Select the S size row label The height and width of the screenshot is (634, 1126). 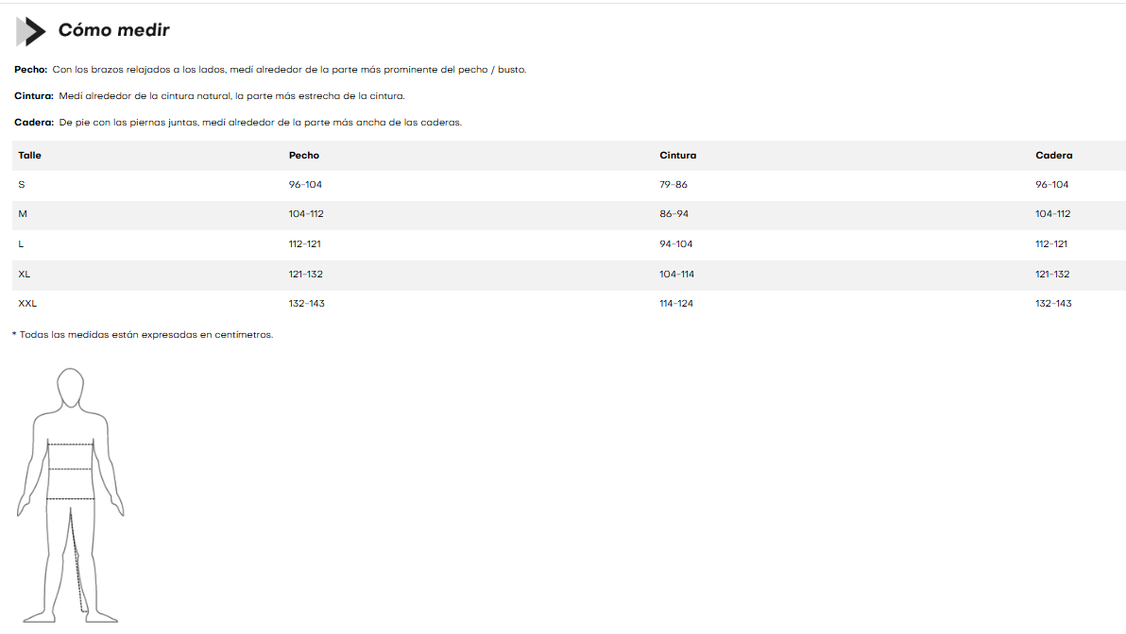pyautogui.click(x=21, y=185)
